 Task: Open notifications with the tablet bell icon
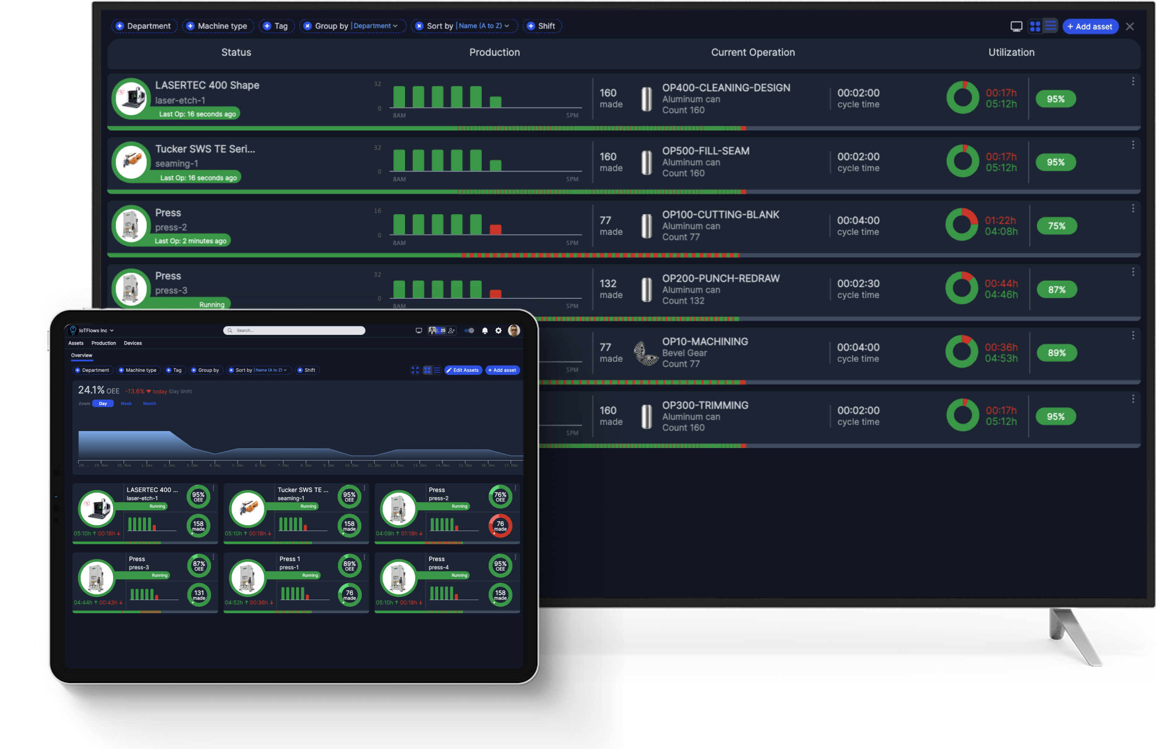pyautogui.click(x=485, y=331)
